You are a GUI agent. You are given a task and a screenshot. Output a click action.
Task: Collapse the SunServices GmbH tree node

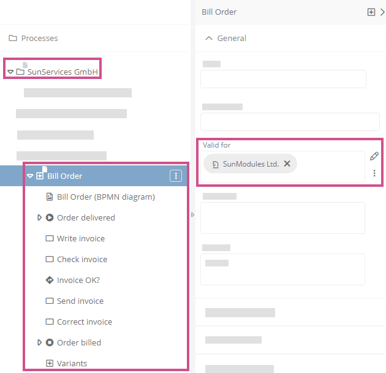pyautogui.click(x=10, y=72)
